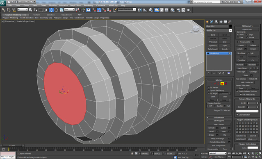Activate the Select and Scale tool
This screenshot has height=159, width=262.
[x=62, y=10]
